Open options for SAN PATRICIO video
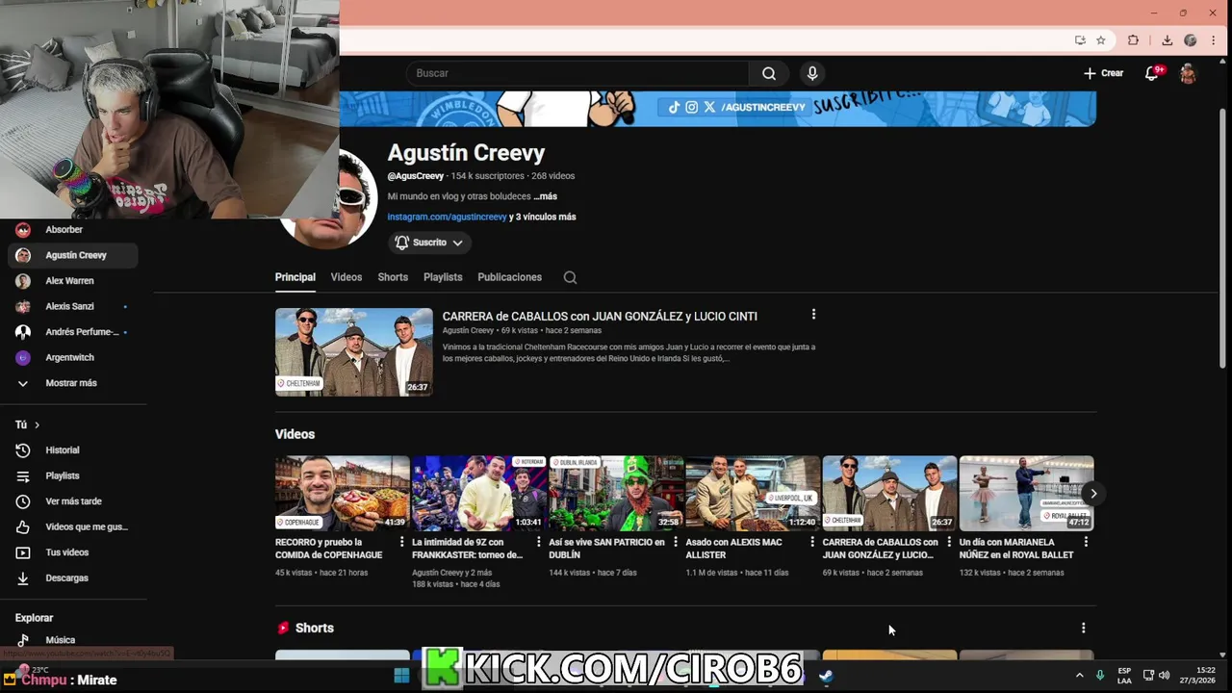Screen dimensions: 1232x693 tap(676, 543)
